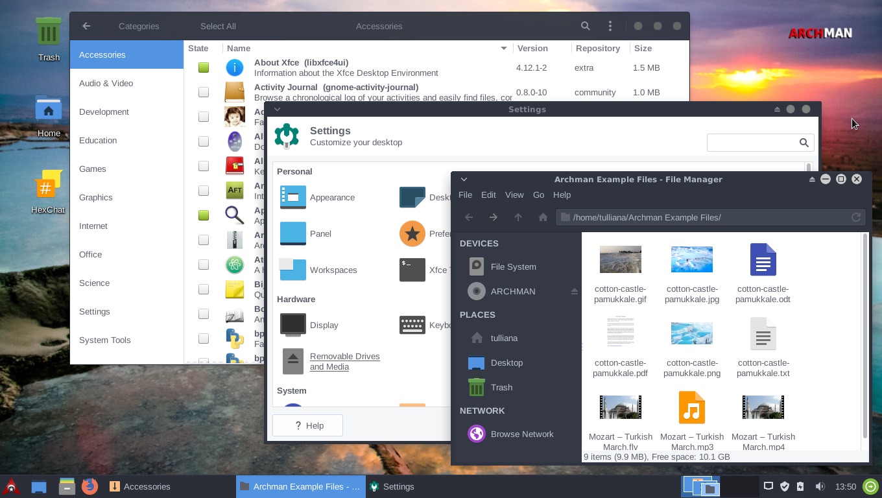Launch Firefox from the taskbar

tap(89, 486)
